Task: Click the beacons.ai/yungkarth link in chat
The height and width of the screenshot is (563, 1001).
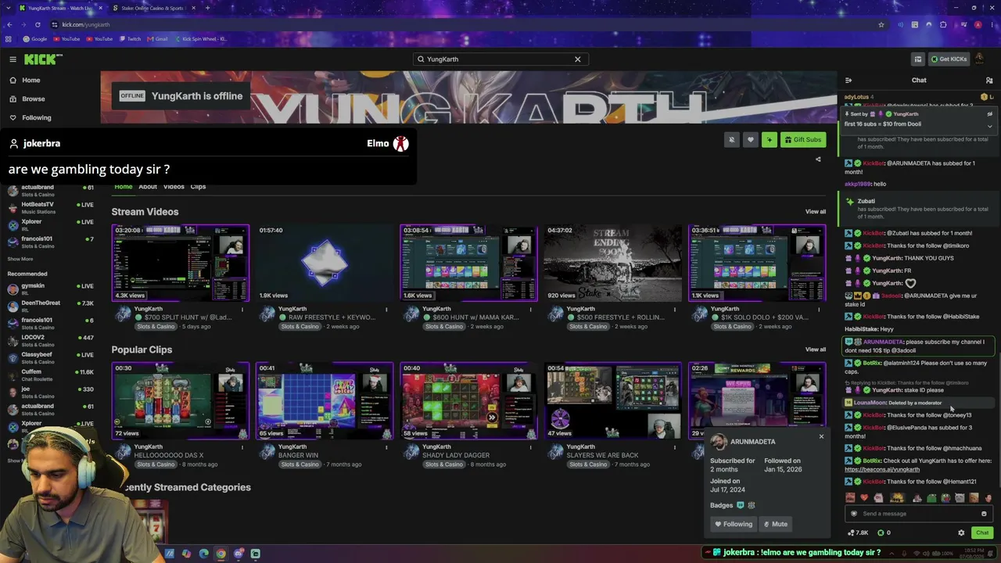Action: click(882, 469)
